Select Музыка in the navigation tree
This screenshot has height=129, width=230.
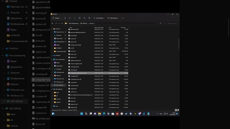[57, 76]
